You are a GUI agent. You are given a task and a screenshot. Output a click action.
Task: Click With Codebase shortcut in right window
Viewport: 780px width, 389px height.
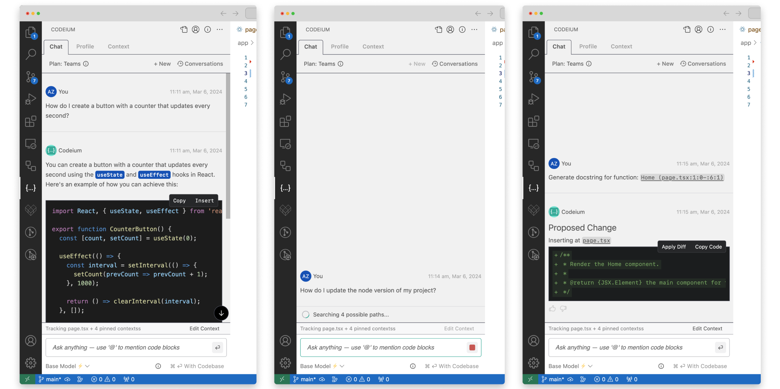[700, 366]
